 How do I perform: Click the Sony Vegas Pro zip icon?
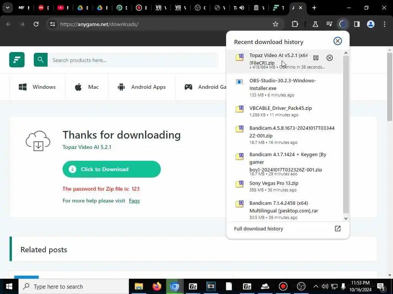tap(239, 184)
